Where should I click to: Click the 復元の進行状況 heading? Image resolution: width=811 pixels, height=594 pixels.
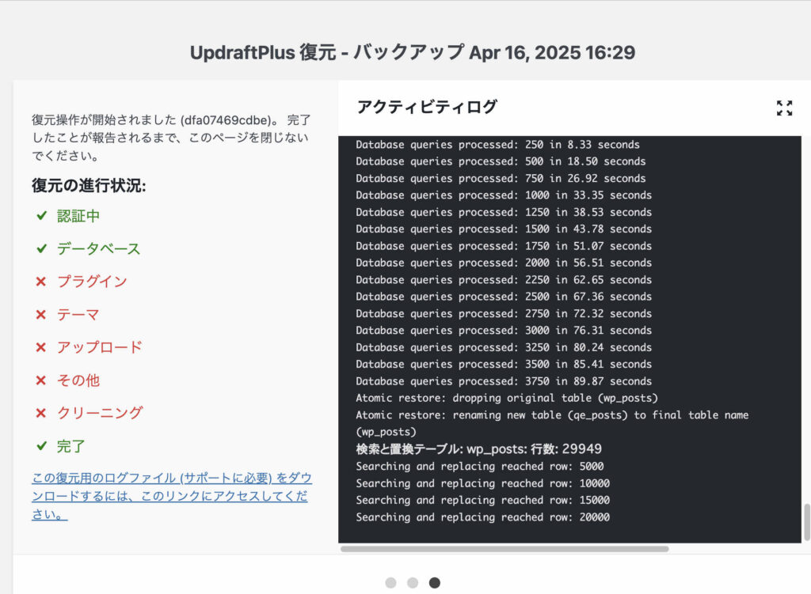pos(89,185)
